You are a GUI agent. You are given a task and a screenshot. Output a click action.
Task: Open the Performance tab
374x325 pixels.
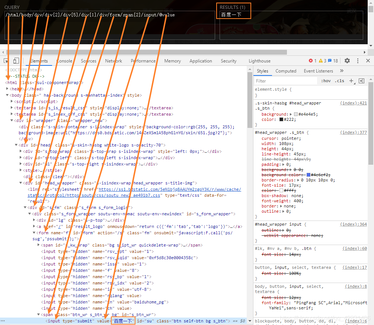143,61
